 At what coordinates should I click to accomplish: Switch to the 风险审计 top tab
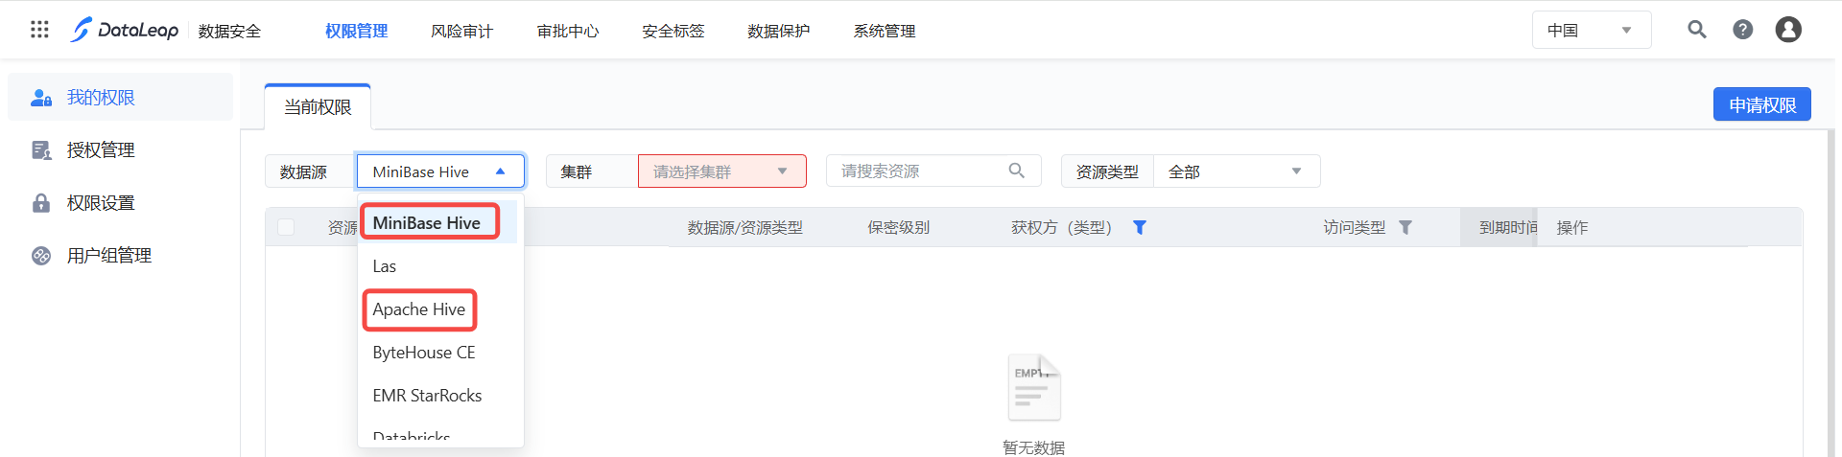461,31
